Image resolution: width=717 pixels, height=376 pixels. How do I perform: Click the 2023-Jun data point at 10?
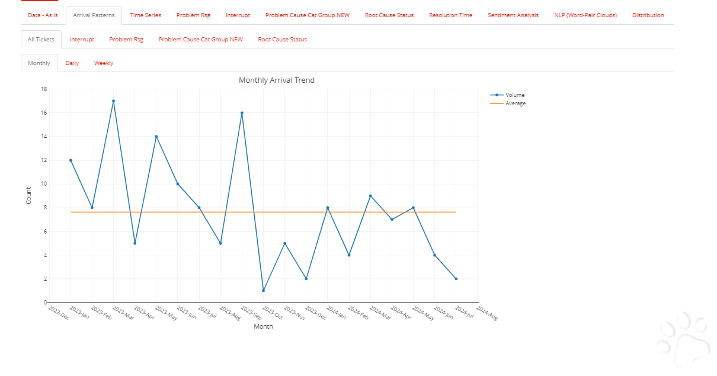[x=178, y=184]
